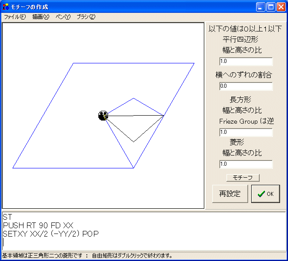Confirm with the OK checkmark button

265,194
